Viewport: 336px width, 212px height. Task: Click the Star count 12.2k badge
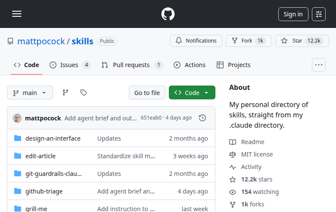click(x=314, y=41)
